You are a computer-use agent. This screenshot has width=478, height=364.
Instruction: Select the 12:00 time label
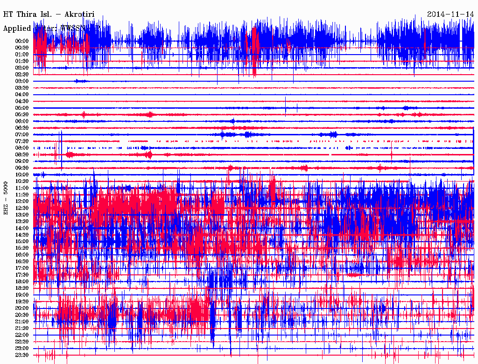click(21, 202)
